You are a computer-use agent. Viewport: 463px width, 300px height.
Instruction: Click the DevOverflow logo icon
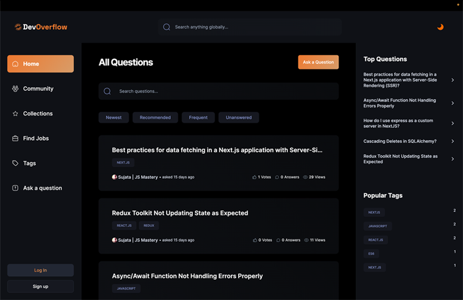[18, 27]
